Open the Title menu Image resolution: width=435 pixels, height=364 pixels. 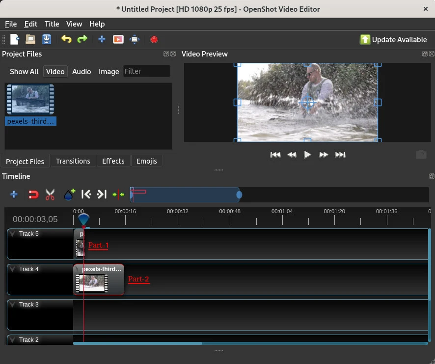[52, 24]
